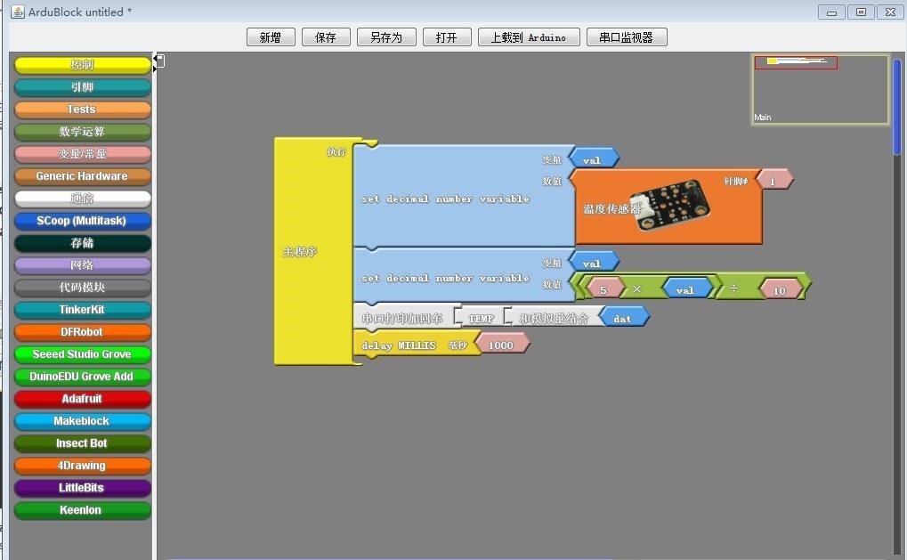
Task: Upload program with 上载到 Arduino button
Action: (529, 37)
